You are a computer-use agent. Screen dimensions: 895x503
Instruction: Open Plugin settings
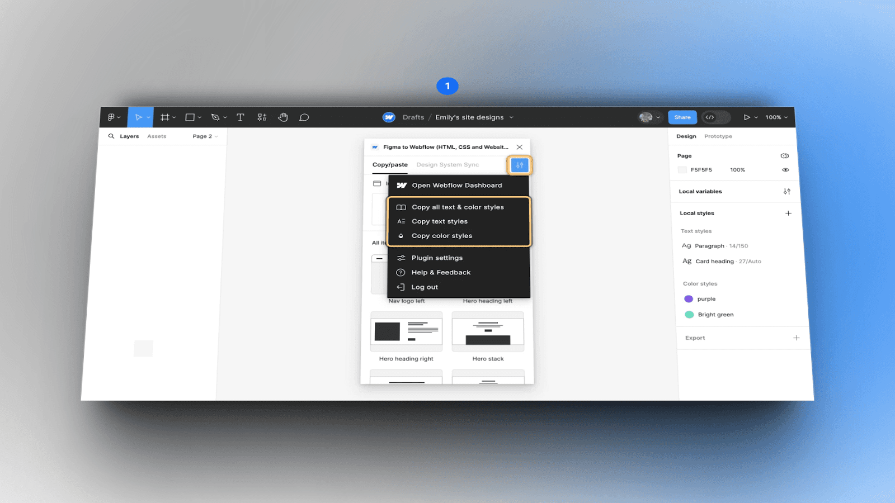coord(459,258)
